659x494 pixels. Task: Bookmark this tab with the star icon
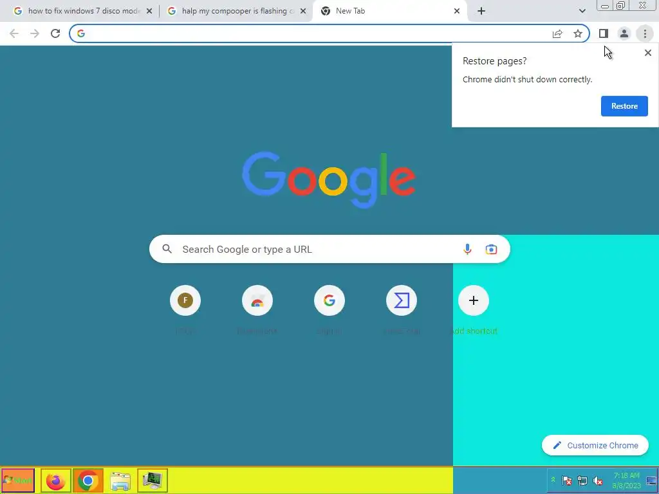coord(578,33)
